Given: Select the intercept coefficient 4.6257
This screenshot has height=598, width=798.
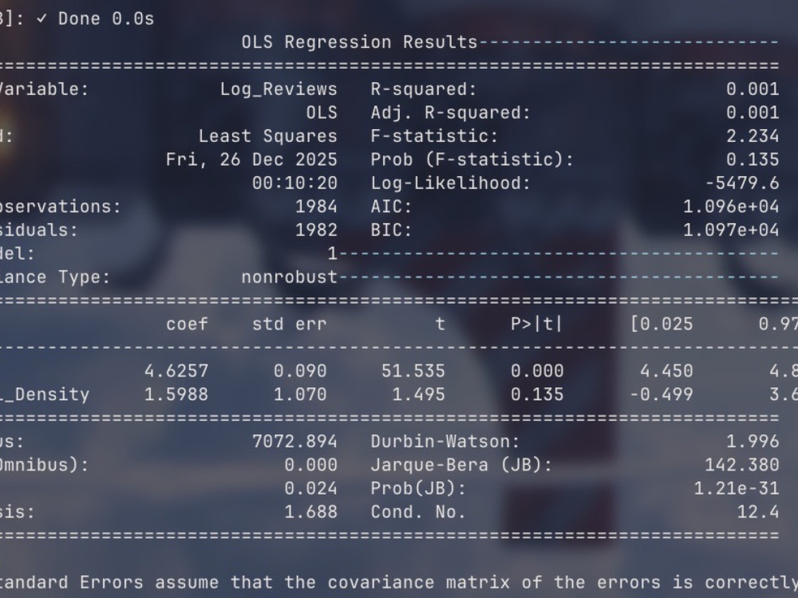Looking at the screenshot, I should coord(176,371).
